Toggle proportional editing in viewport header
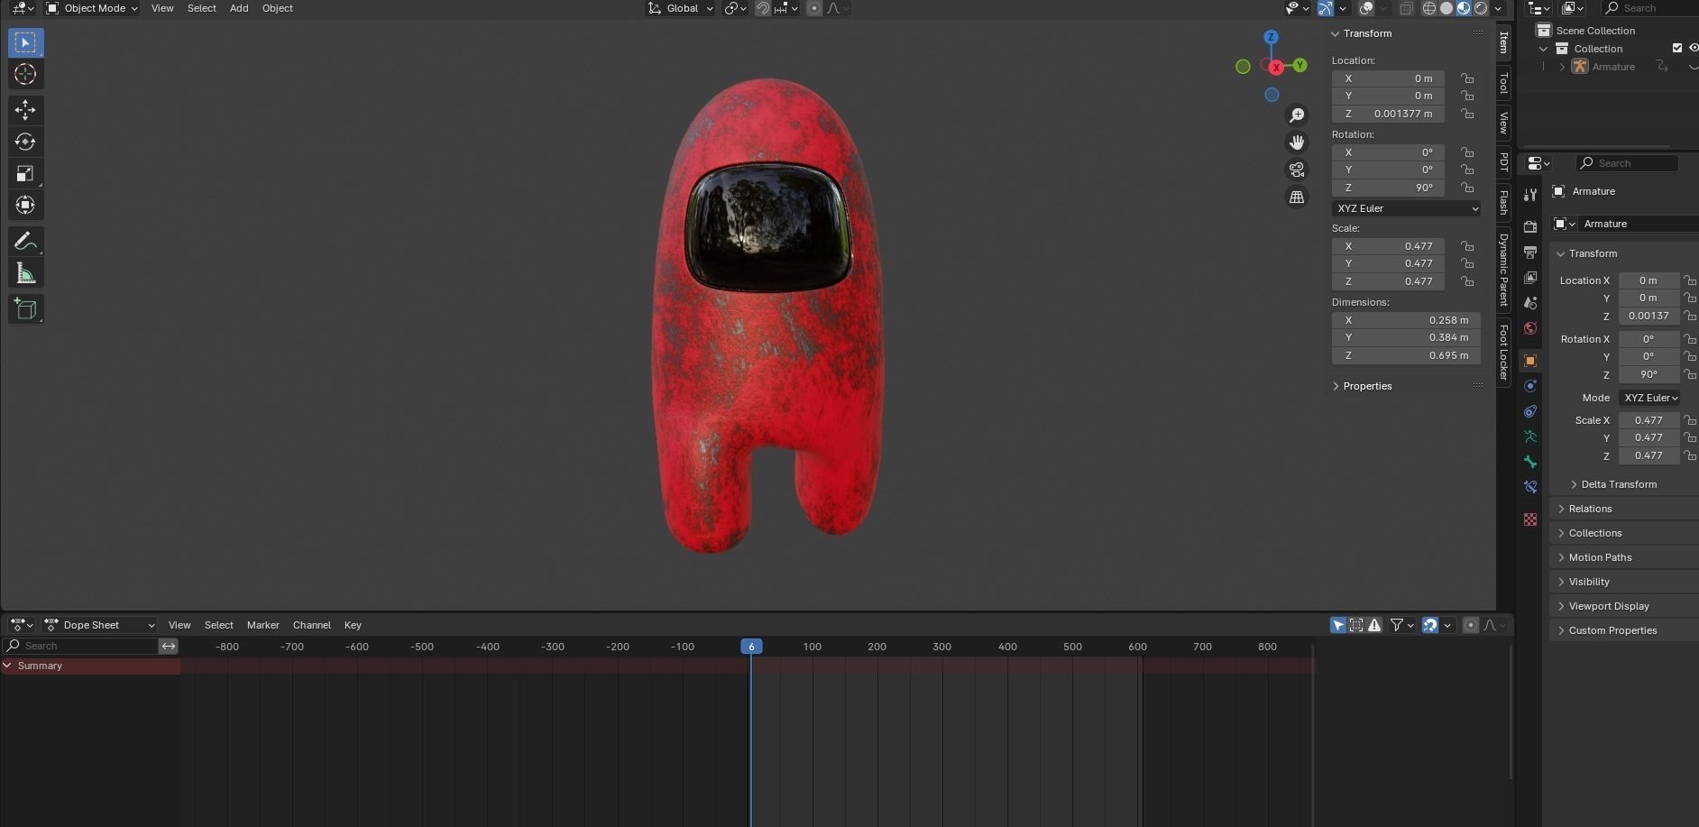The height and width of the screenshot is (827, 1699). click(x=814, y=8)
